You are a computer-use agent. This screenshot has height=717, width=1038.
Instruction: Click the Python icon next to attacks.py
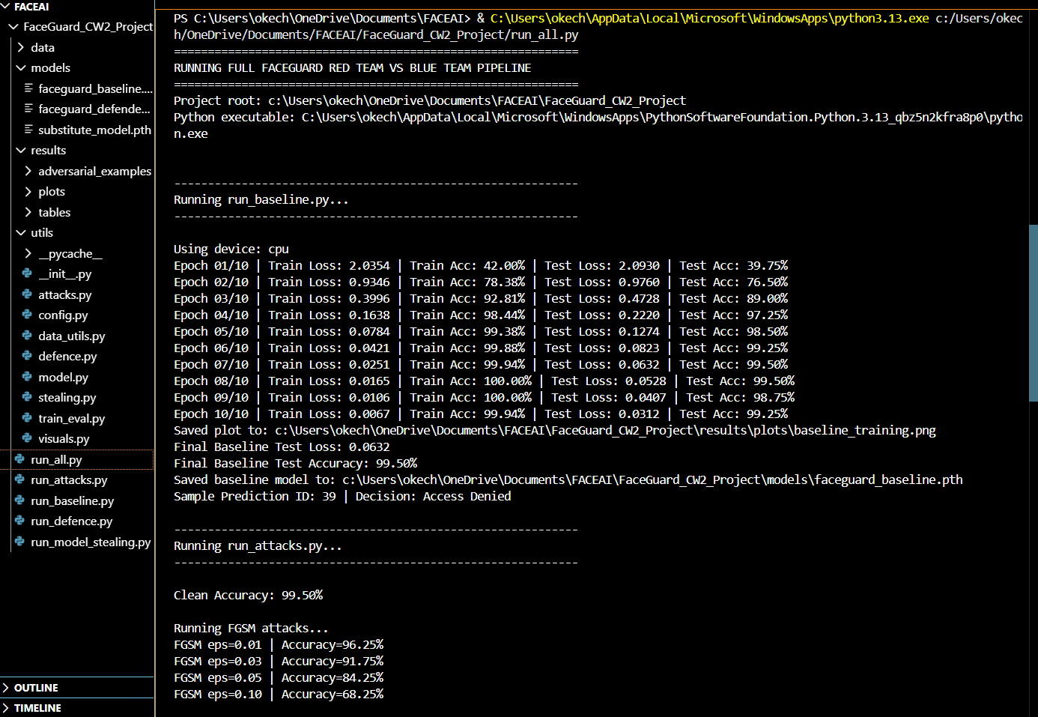point(28,294)
